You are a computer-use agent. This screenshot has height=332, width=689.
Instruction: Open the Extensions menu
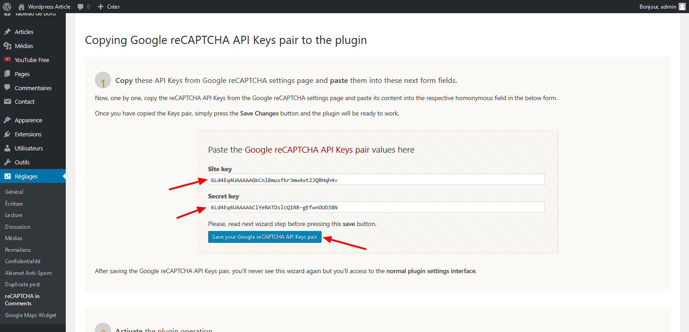pos(28,135)
